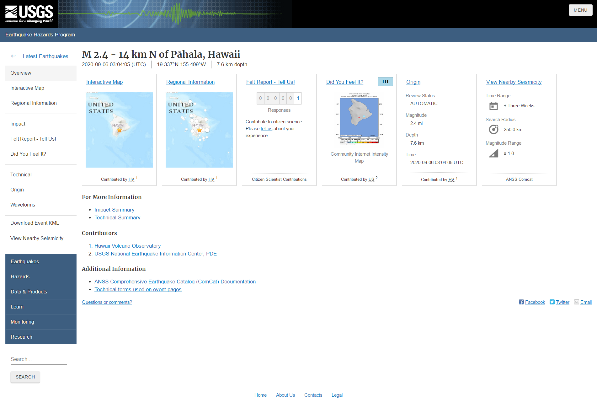597x408 pixels.
Task: Open the Hawaii Volcano Observatory link
Action: click(x=127, y=246)
